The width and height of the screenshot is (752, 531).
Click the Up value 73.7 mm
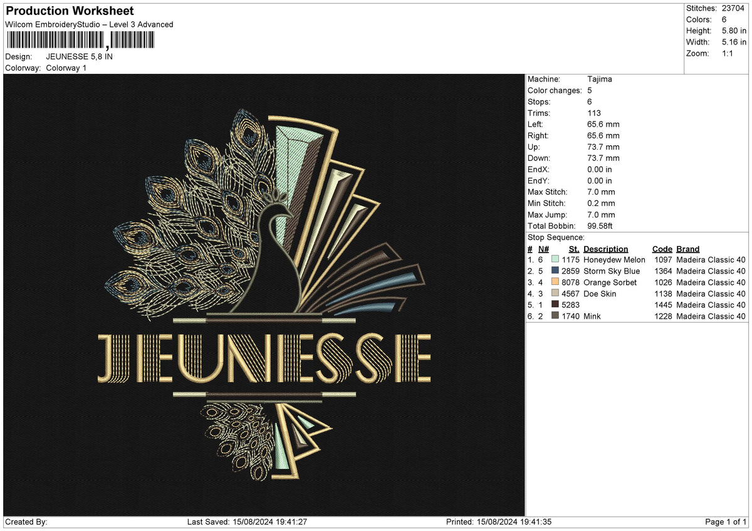pyautogui.click(x=603, y=147)
